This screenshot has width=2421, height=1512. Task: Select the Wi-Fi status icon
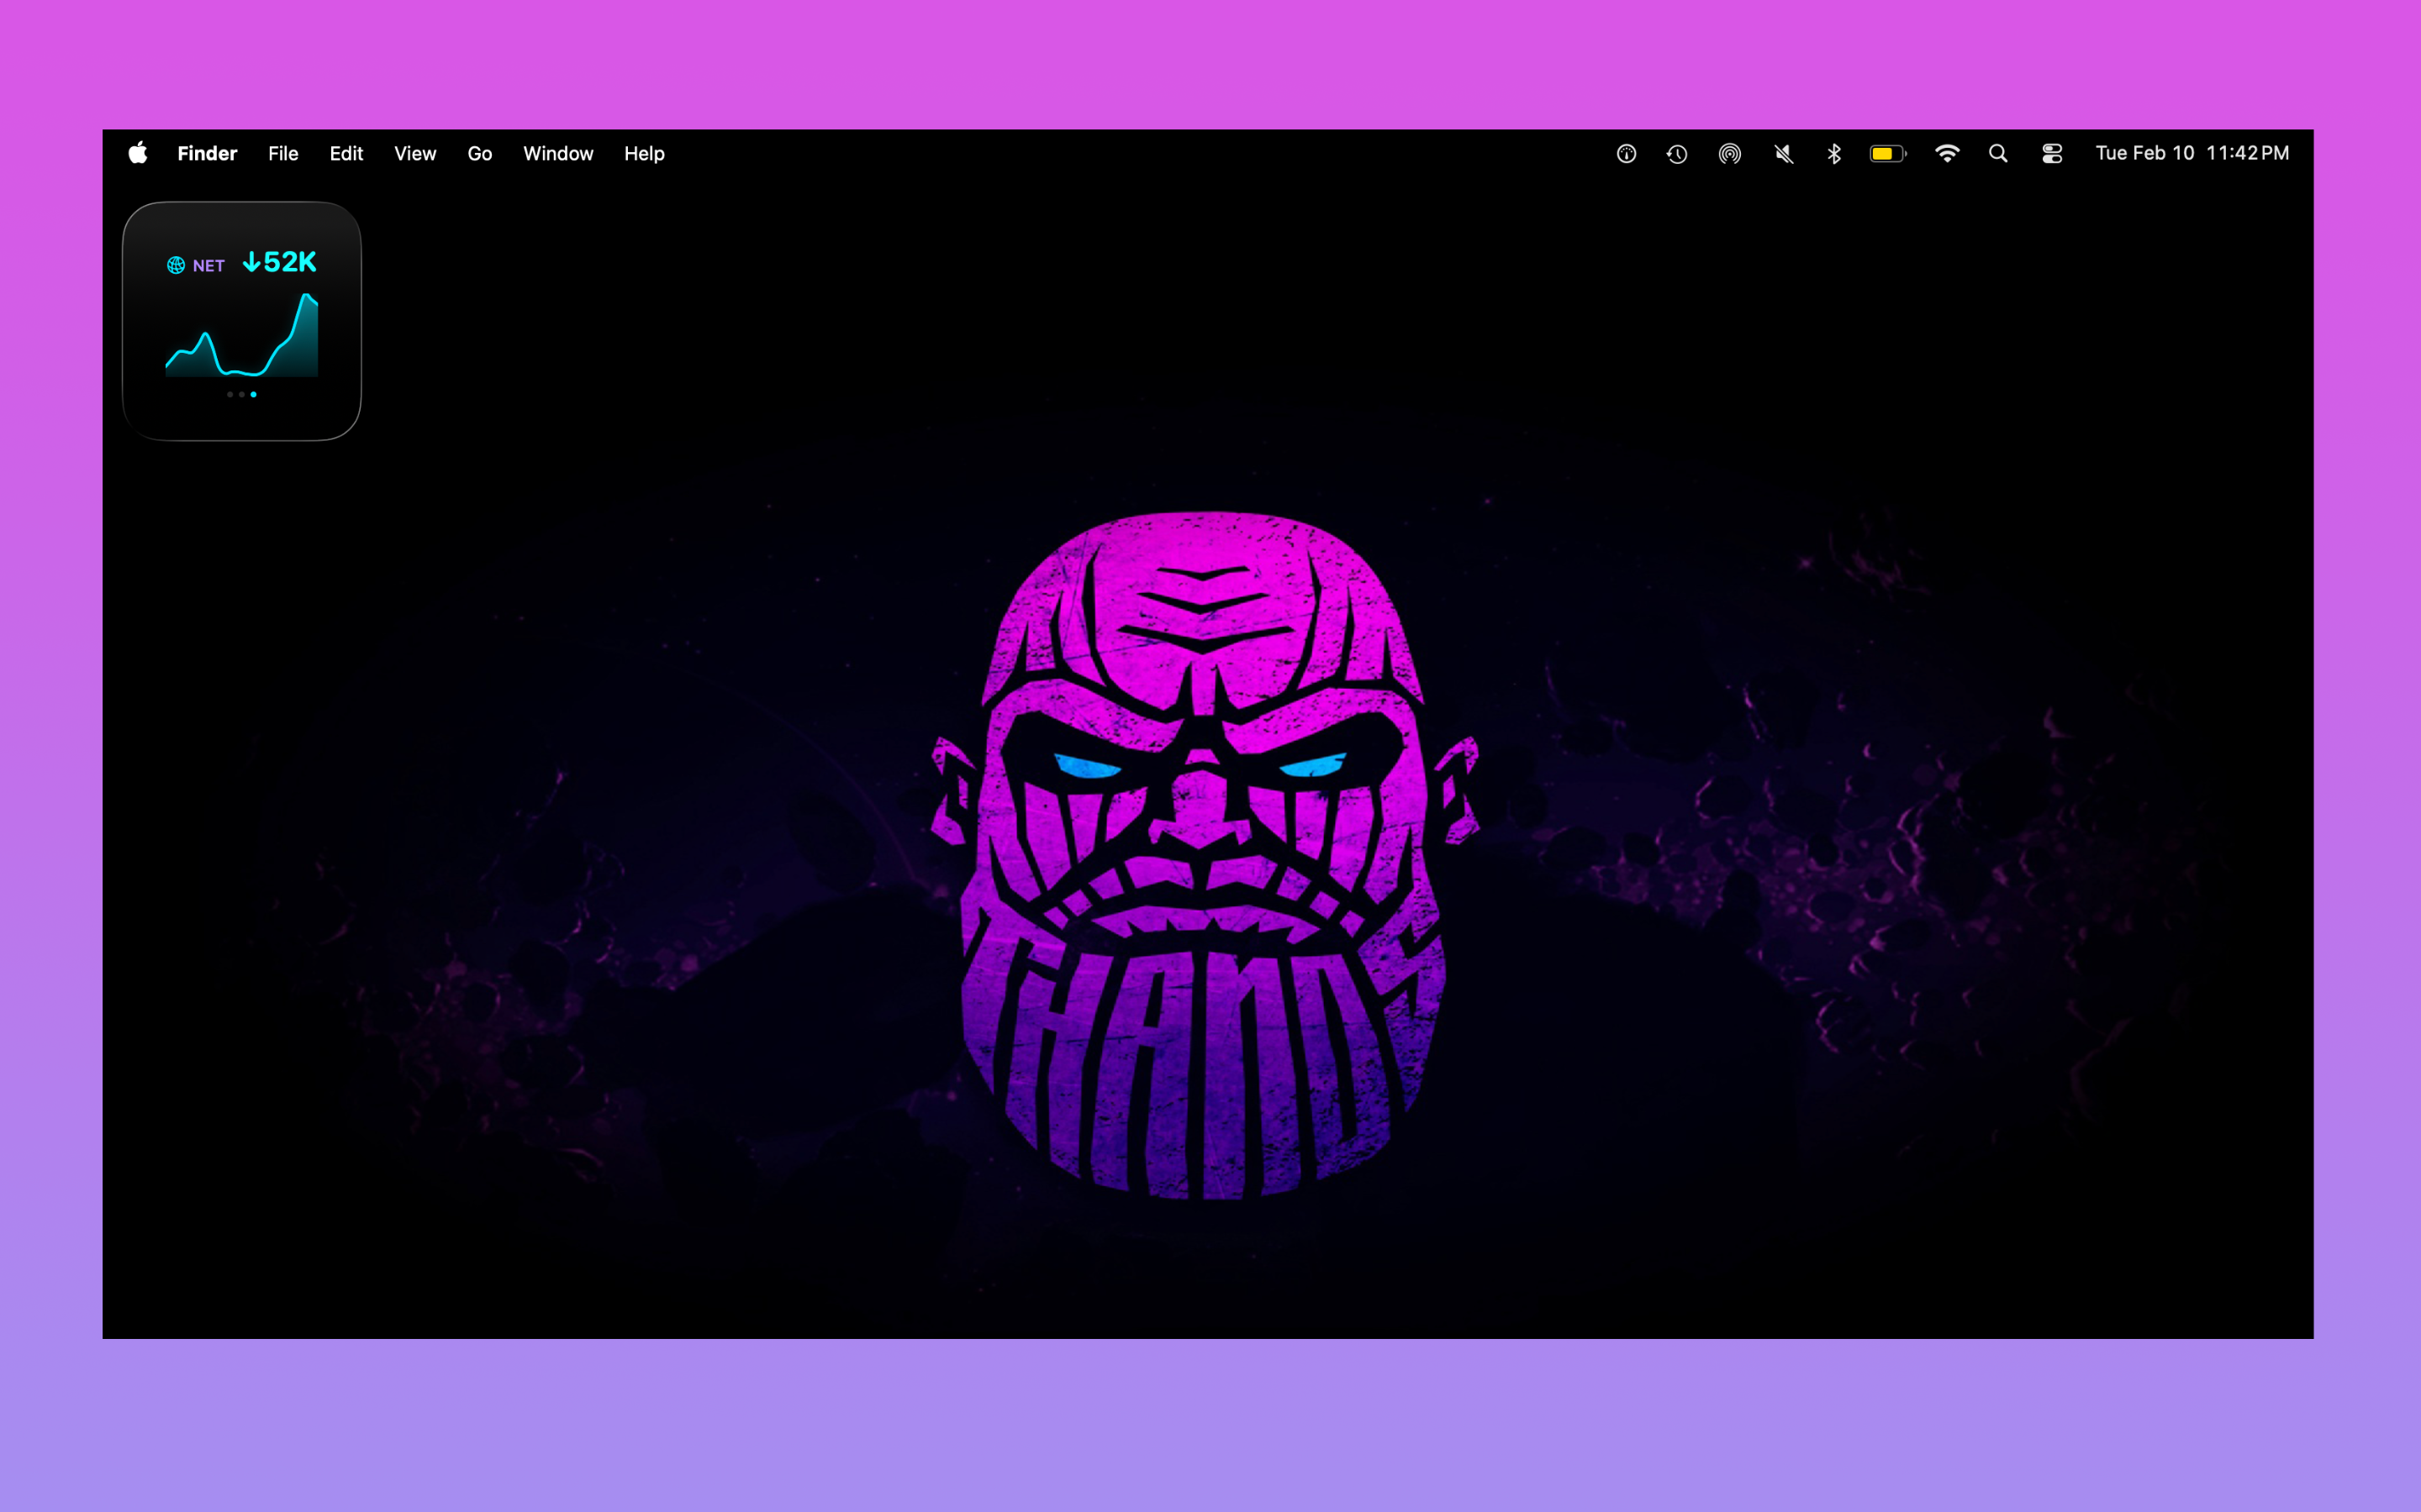click(x=1948, y=153)
